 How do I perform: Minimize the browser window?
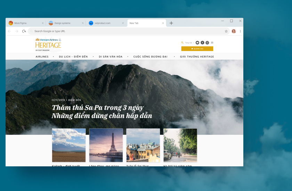222,21
